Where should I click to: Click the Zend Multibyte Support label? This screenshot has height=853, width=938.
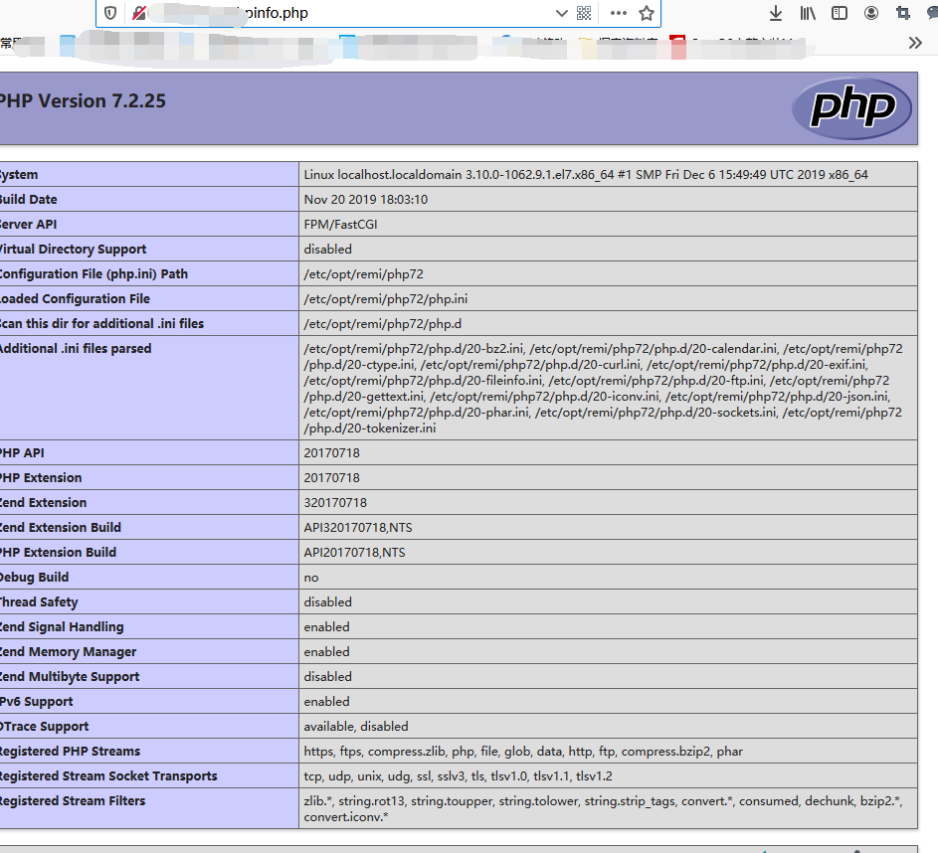click(69, 677)
